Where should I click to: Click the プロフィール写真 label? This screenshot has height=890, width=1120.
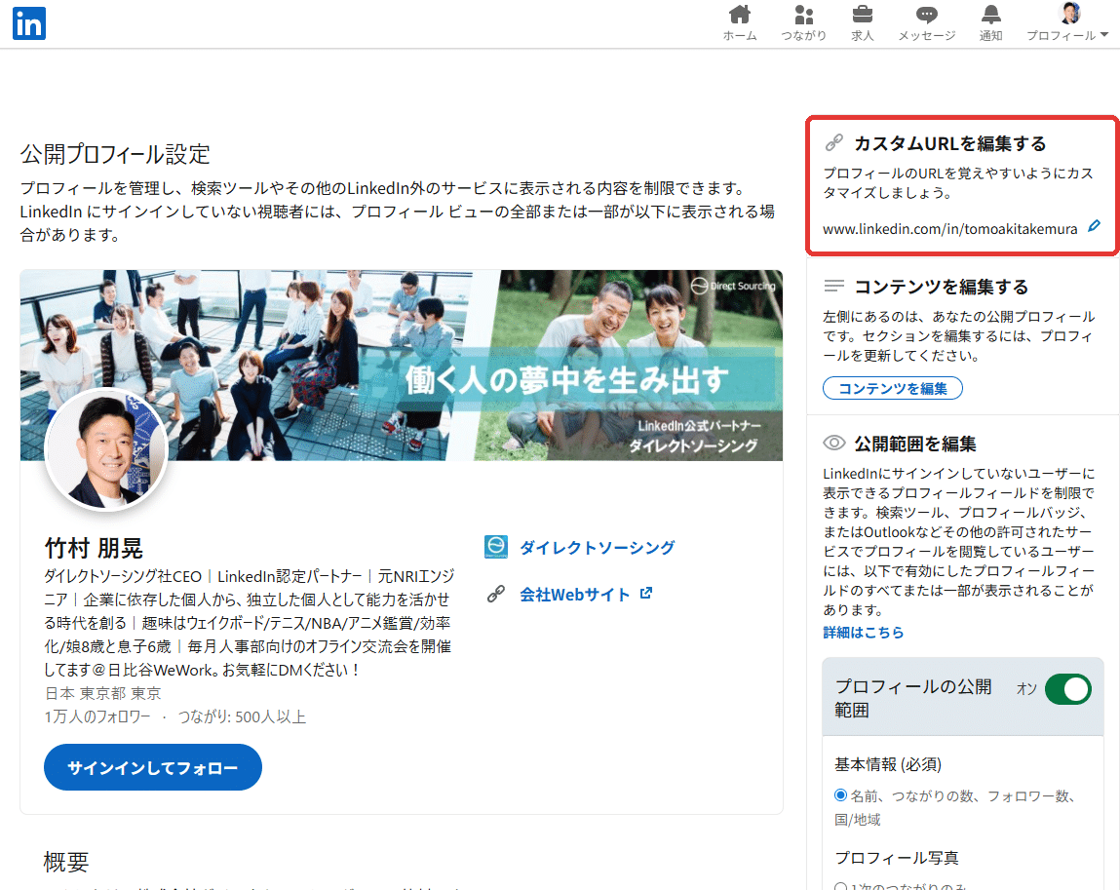(x=897, y=857)
